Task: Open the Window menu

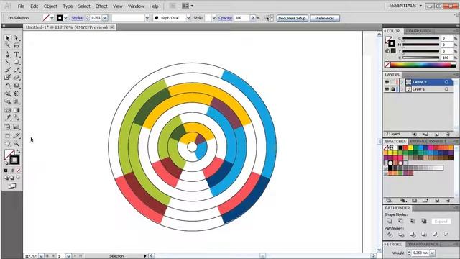Action: [x=136, y=6]
